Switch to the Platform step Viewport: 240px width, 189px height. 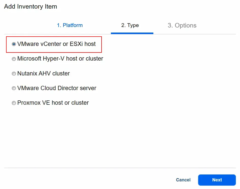click(x=70, y=25)
